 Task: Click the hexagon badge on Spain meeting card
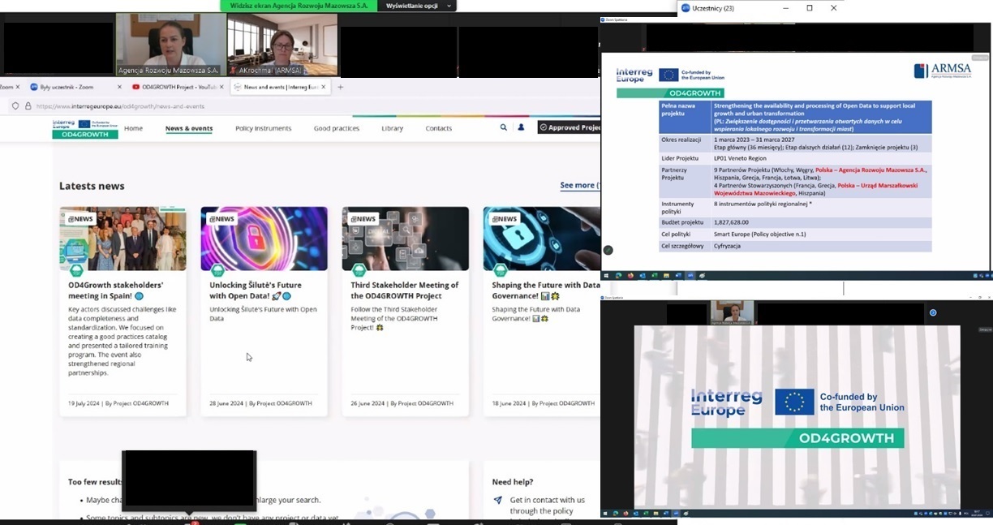coord(76,270)
